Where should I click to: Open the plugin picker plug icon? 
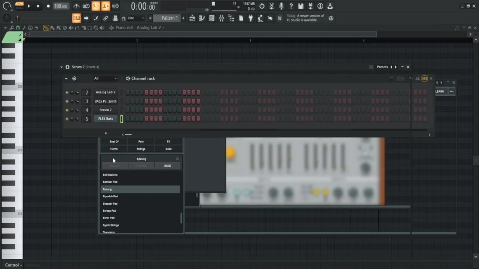(x=250, y=18)
